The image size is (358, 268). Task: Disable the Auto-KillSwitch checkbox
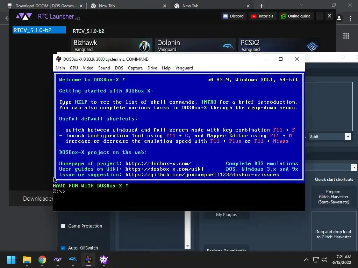point(63,248)
